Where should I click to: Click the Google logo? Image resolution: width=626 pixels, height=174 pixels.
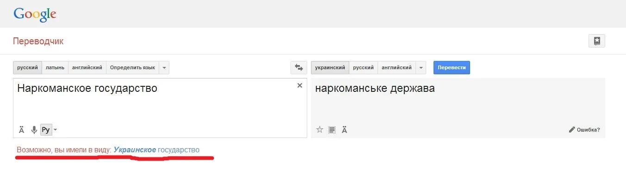[x=35, y=14]
